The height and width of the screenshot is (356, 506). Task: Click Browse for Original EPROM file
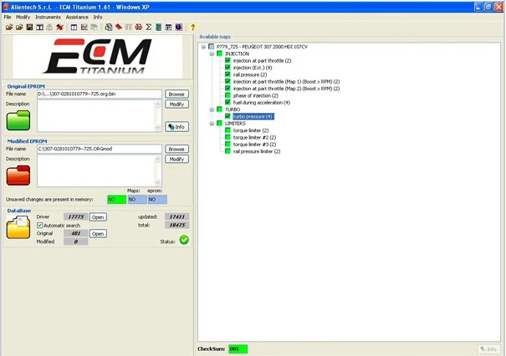[176, 94]
